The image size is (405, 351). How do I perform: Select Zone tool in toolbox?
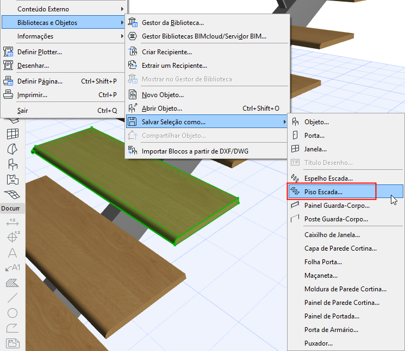[x=13, y=180]
